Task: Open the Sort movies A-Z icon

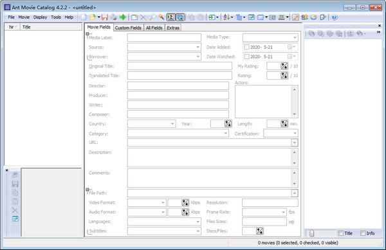Action: (226, 17)
